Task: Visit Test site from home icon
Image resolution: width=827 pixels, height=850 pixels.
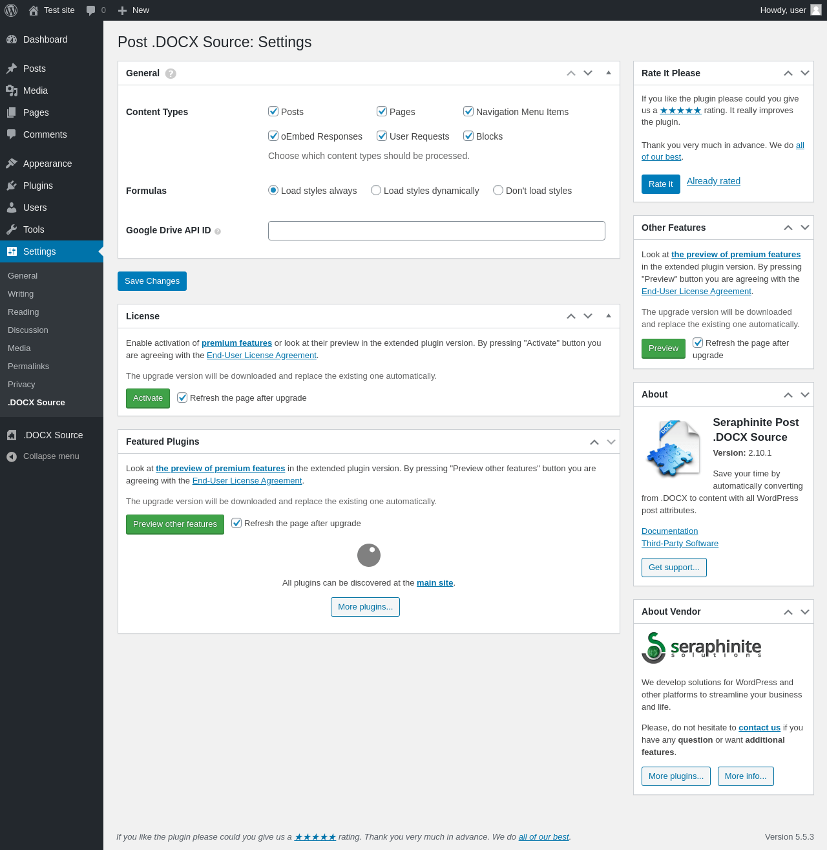Action: click(34, 10)
